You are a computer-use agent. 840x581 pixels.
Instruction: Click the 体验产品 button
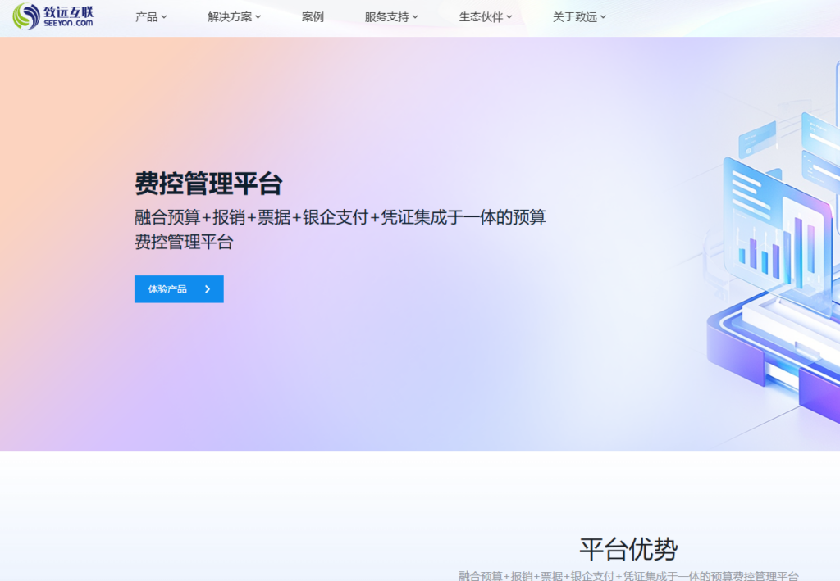tap(179, 288)
